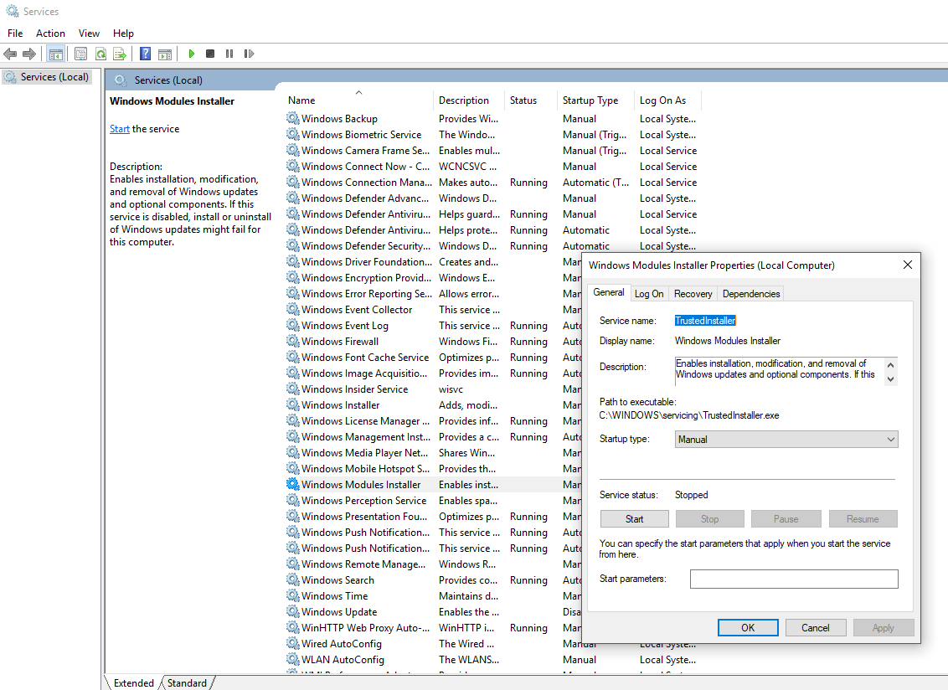
Task: Click the Restart Service toolbar icon
Action: coord(249,54)
